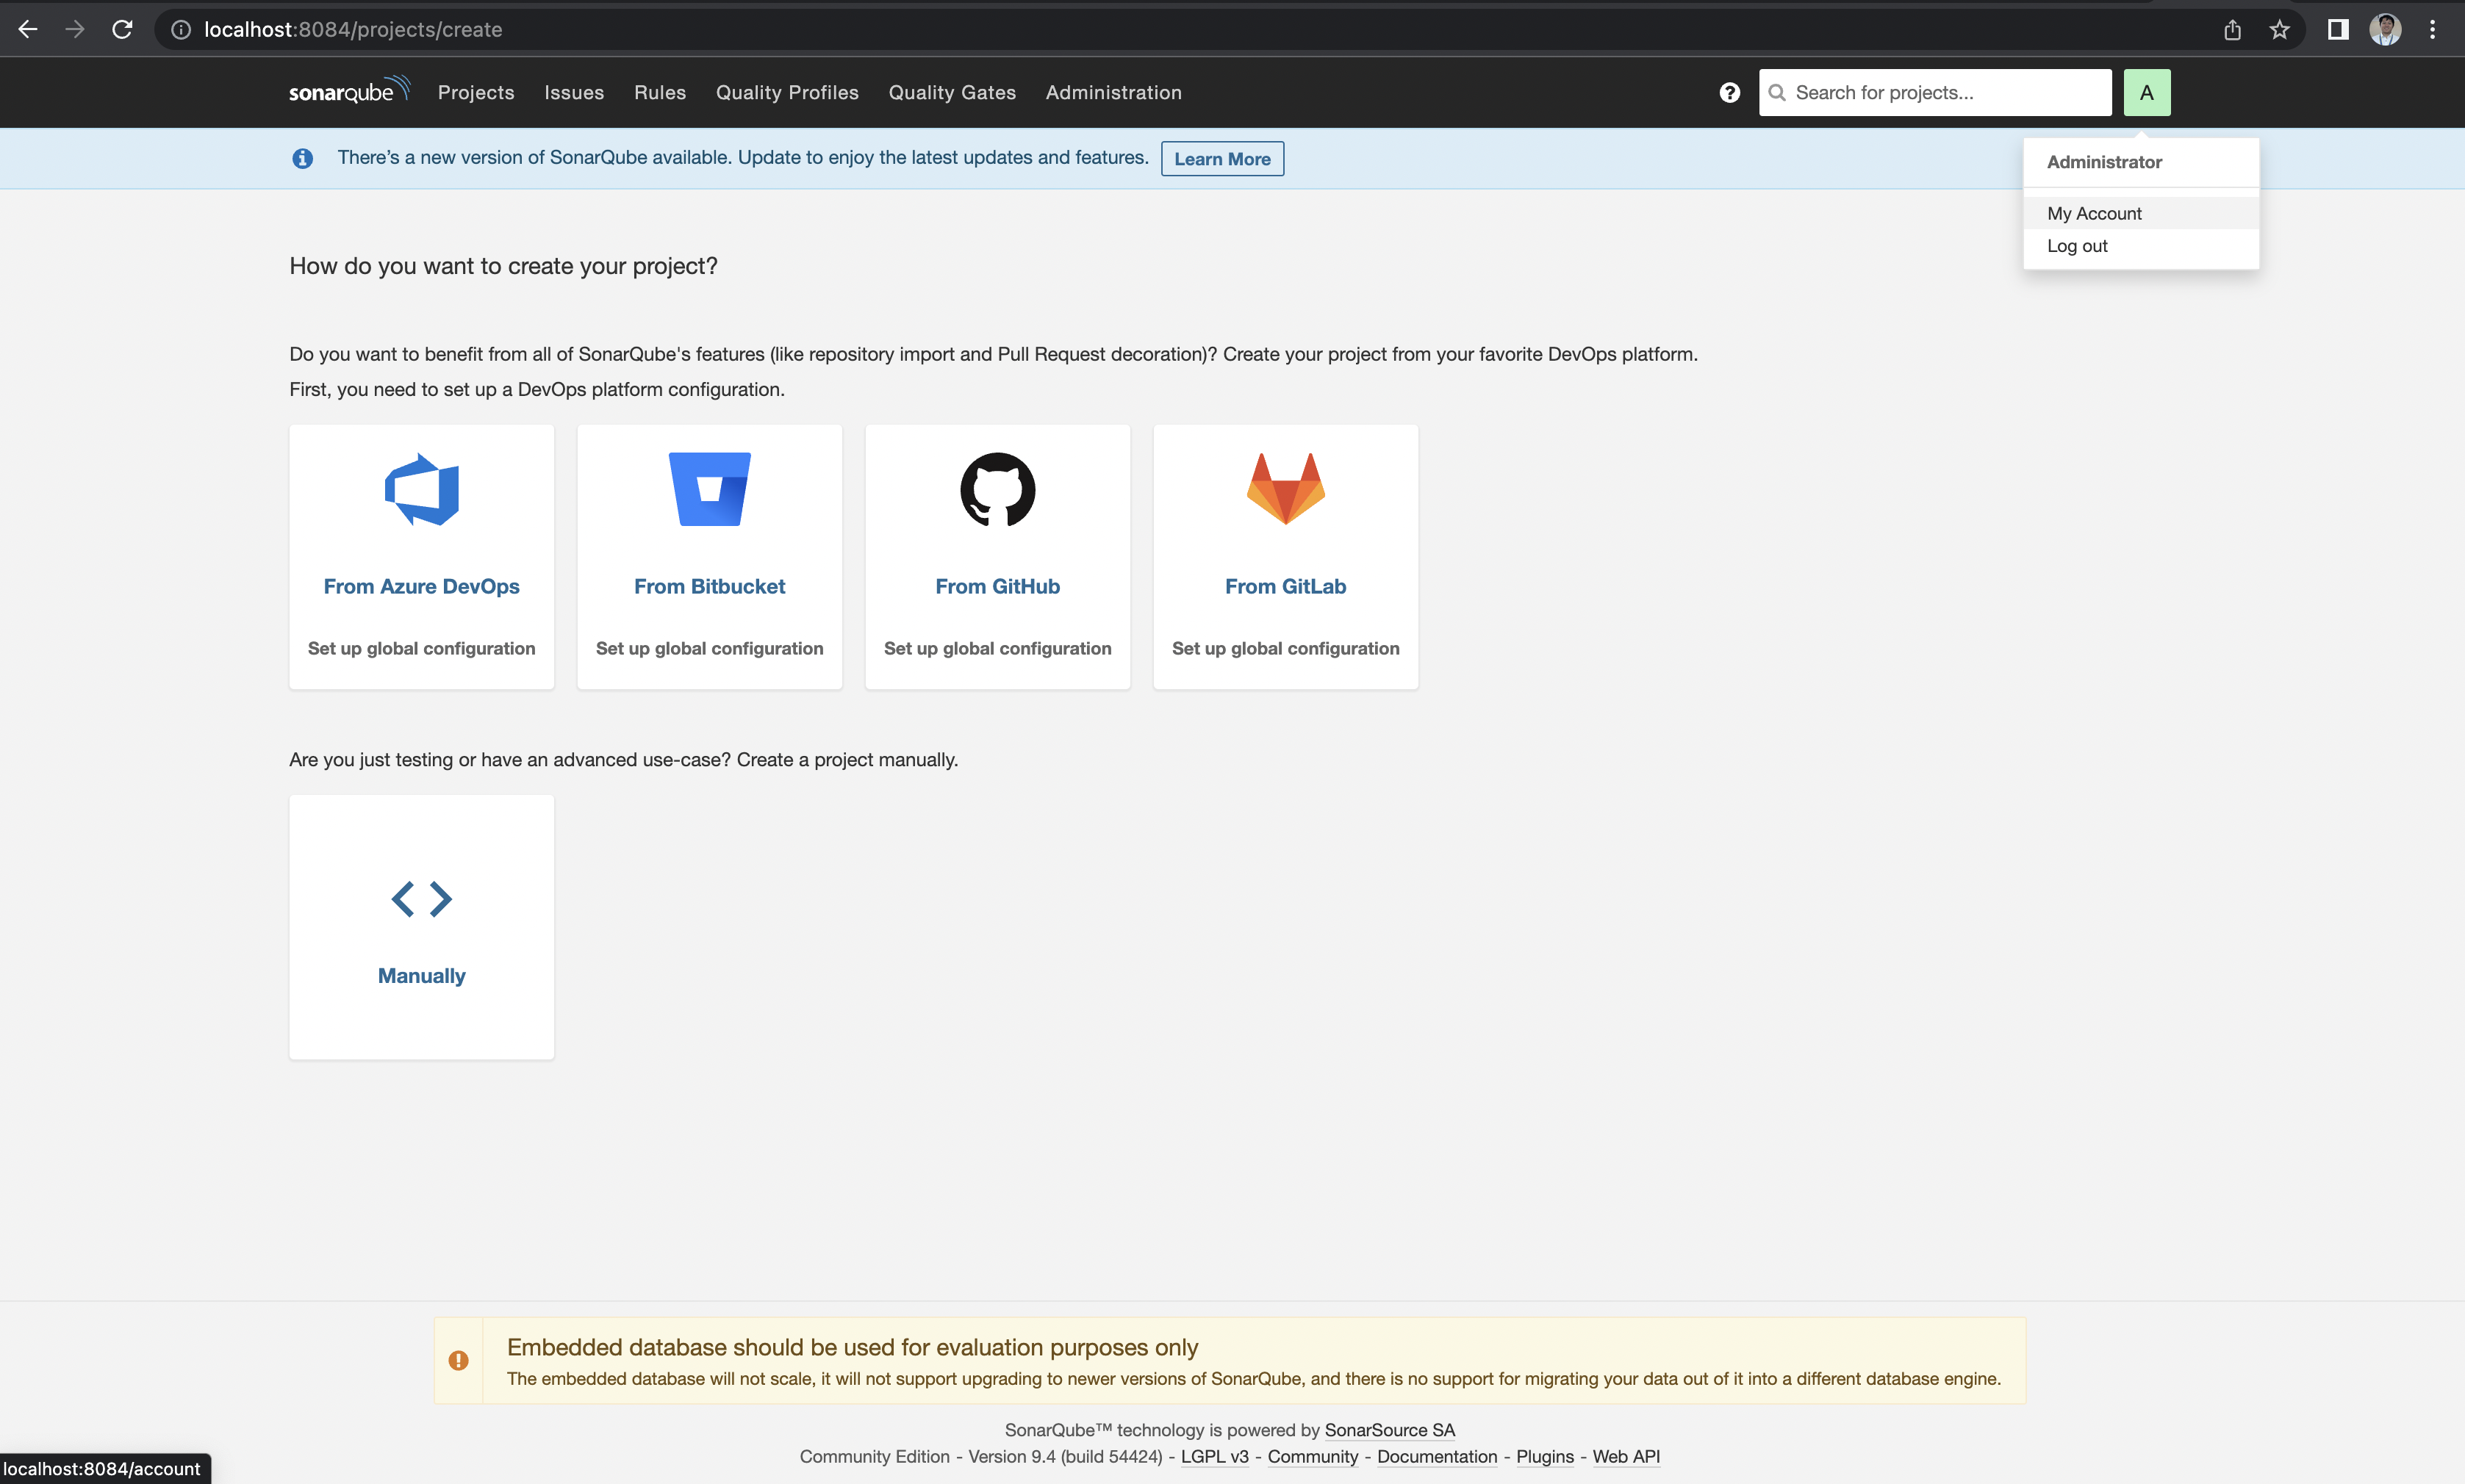Open the Projects menu
Image resolution: width=2465 pixels, height=1484 pixels.
[x=476, y=92]
